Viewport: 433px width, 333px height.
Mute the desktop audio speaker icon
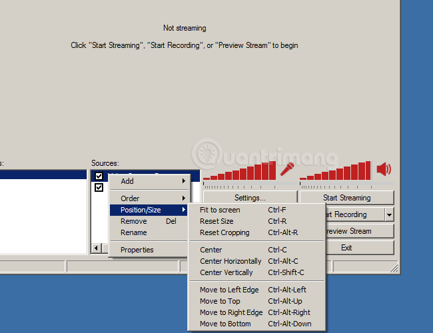coord(384,169)
